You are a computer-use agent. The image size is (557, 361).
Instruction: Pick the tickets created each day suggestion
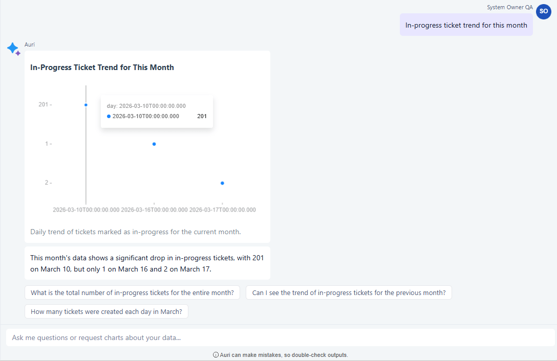pos(106,311)
